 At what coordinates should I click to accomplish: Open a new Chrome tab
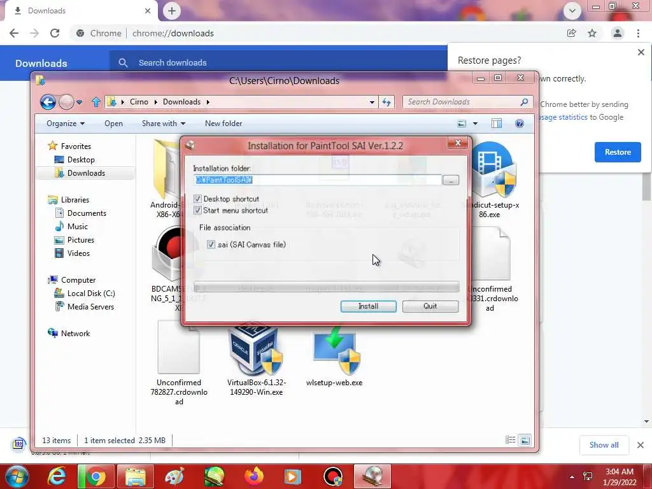[172, 11]
